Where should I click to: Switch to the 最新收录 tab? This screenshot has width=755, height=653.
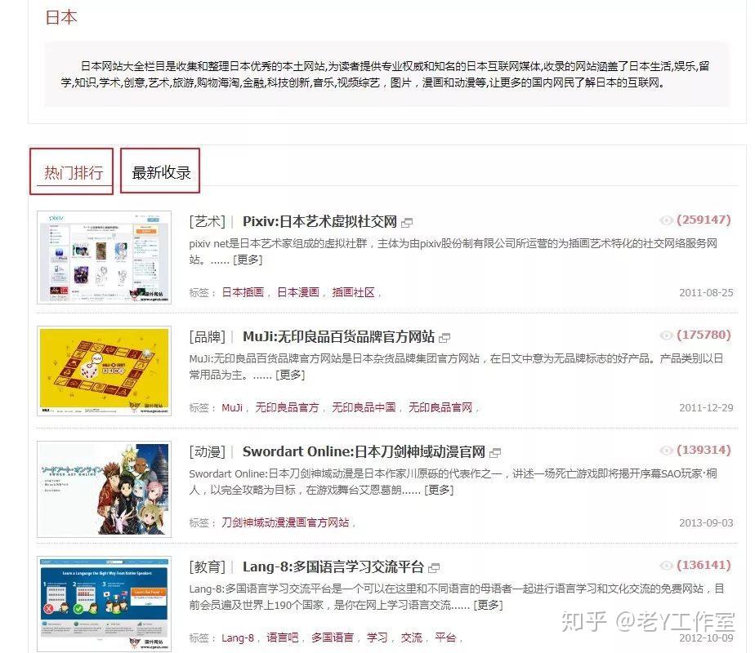[161, 172]
